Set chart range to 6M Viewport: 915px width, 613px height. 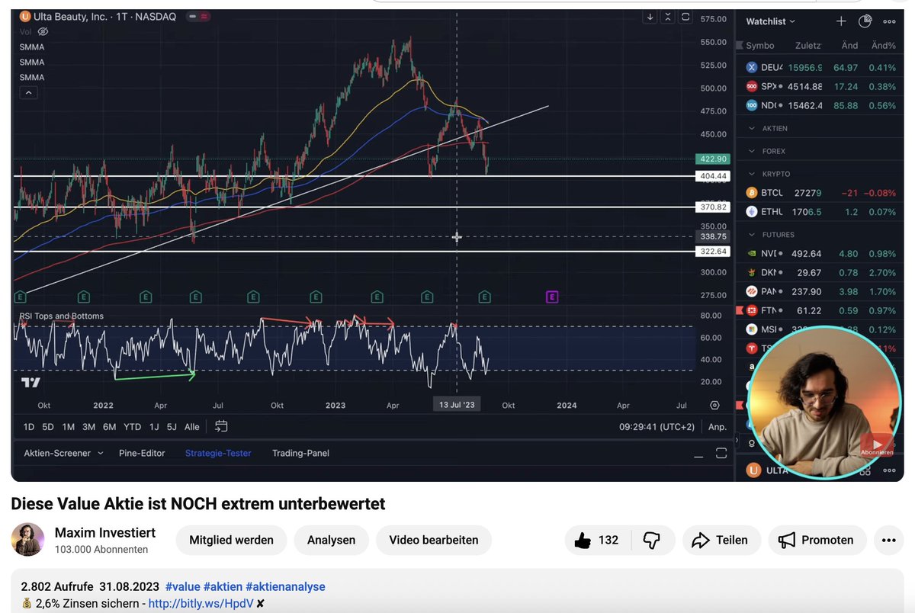[109, 427]
